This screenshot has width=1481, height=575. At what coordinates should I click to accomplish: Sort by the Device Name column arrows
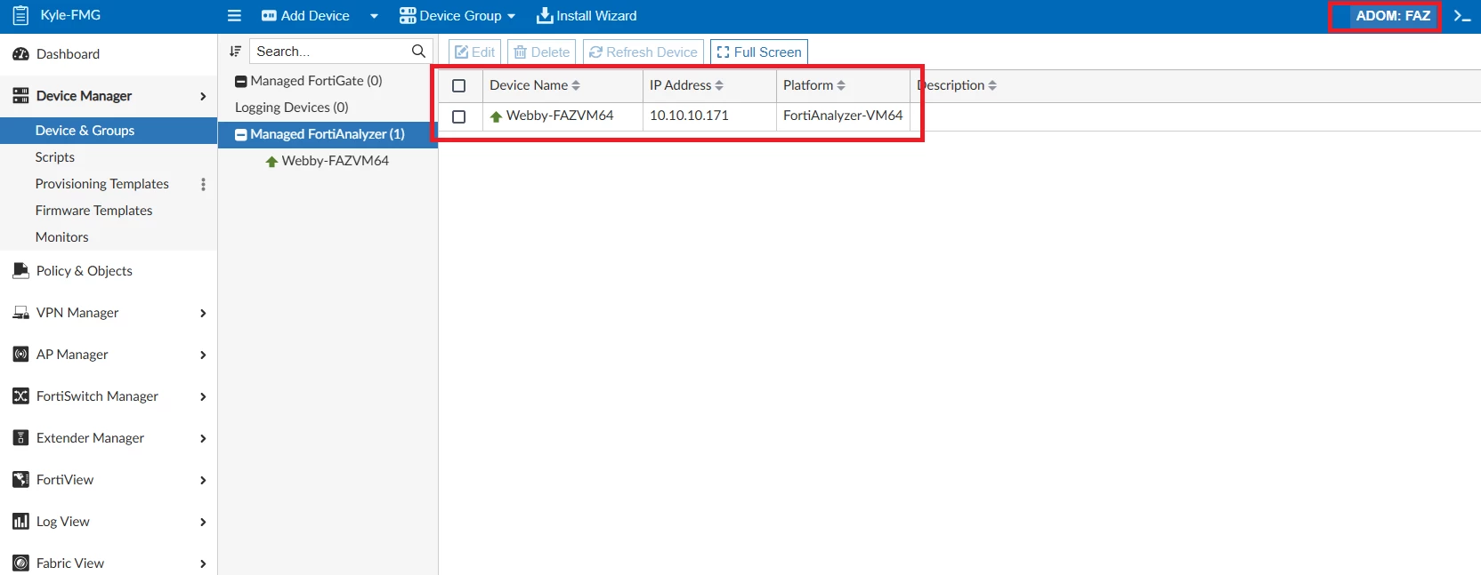pos(576,85)
